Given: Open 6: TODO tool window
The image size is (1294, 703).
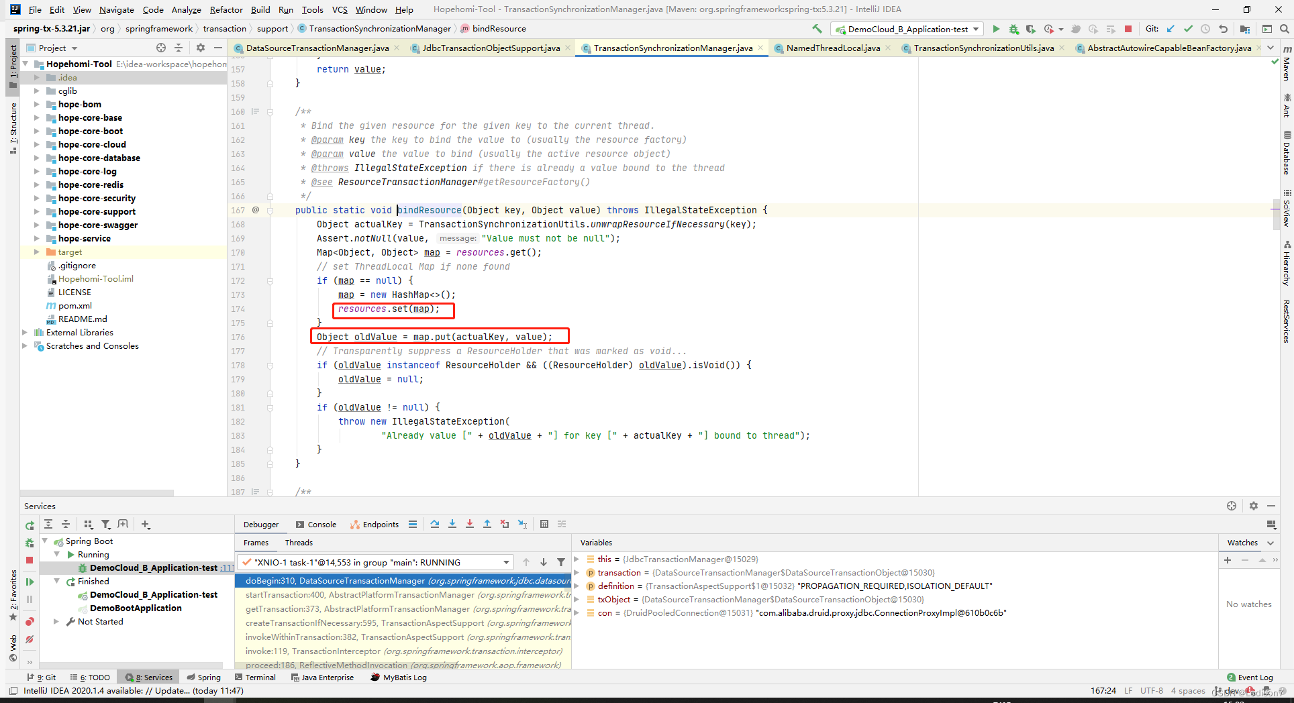Looking at the screenshot, I should coord(90,678).
